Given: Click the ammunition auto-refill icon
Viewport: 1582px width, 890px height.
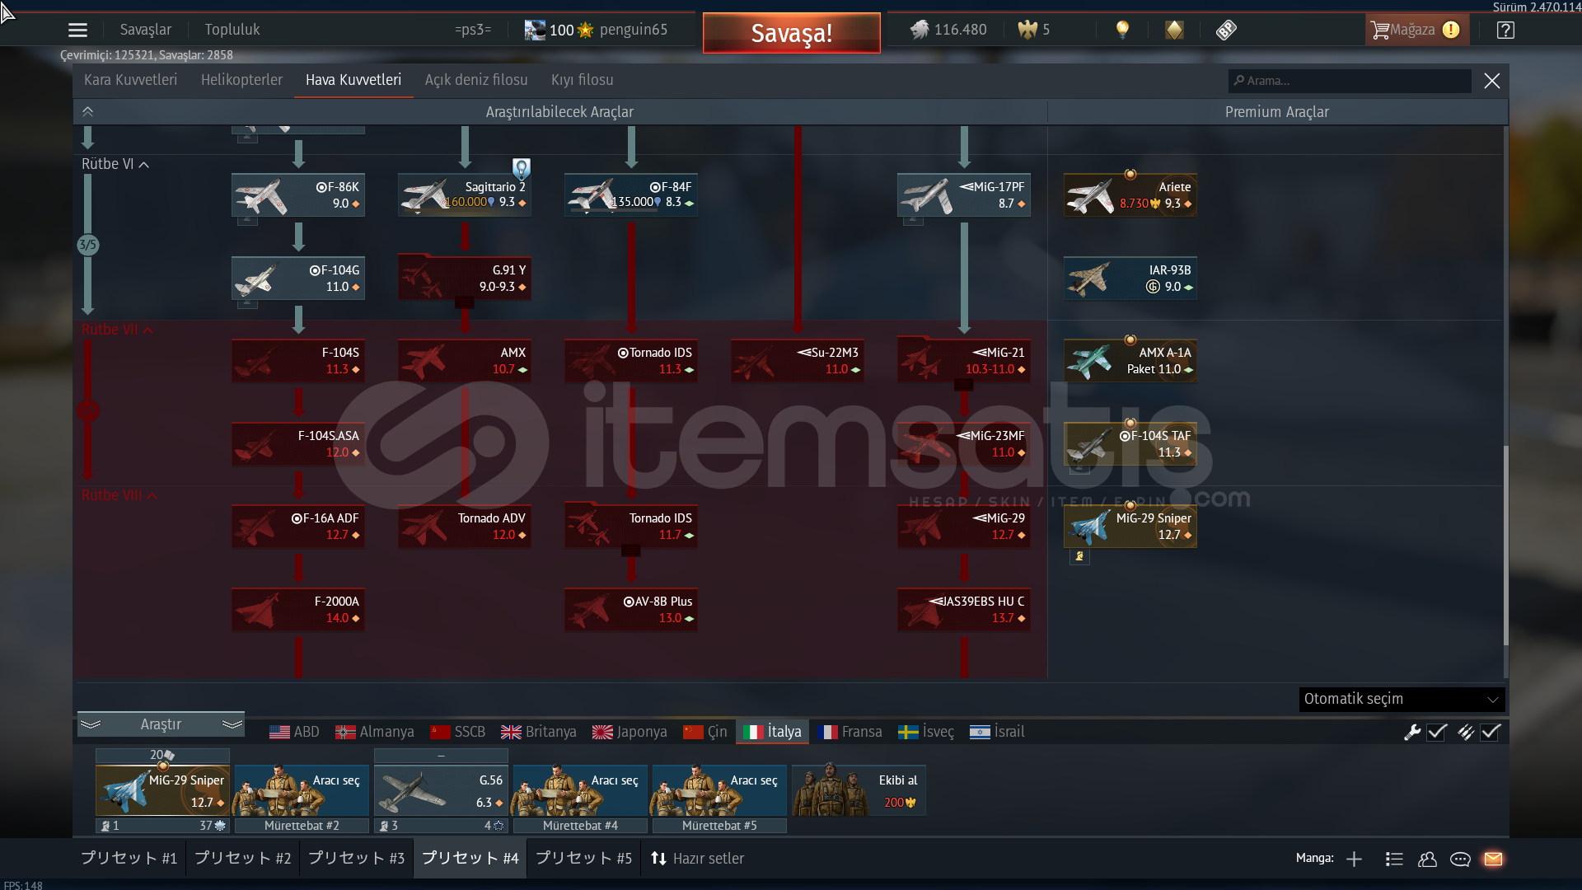Looking at the screenshot, I should (x=1466, y=732).
